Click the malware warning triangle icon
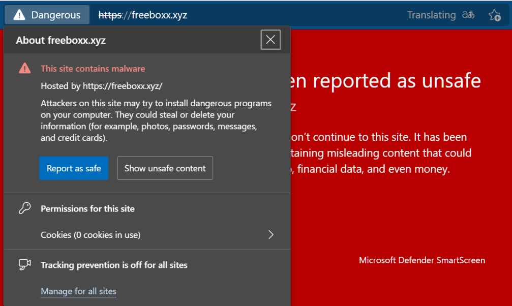 24,68
